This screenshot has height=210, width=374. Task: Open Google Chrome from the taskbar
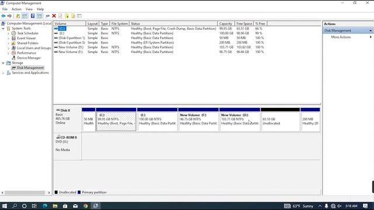point(86,206)
